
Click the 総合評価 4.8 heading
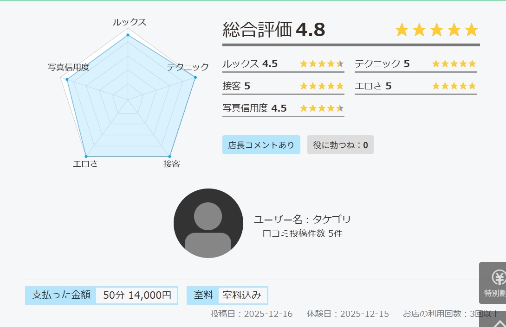click(274, 30)
